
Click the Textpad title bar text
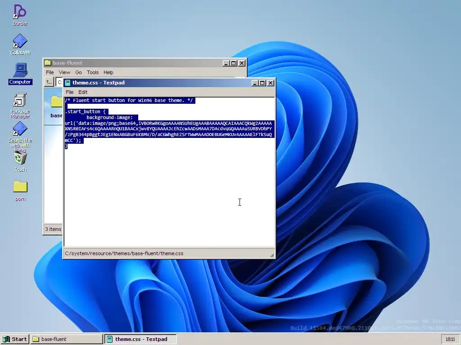point(99,83)
